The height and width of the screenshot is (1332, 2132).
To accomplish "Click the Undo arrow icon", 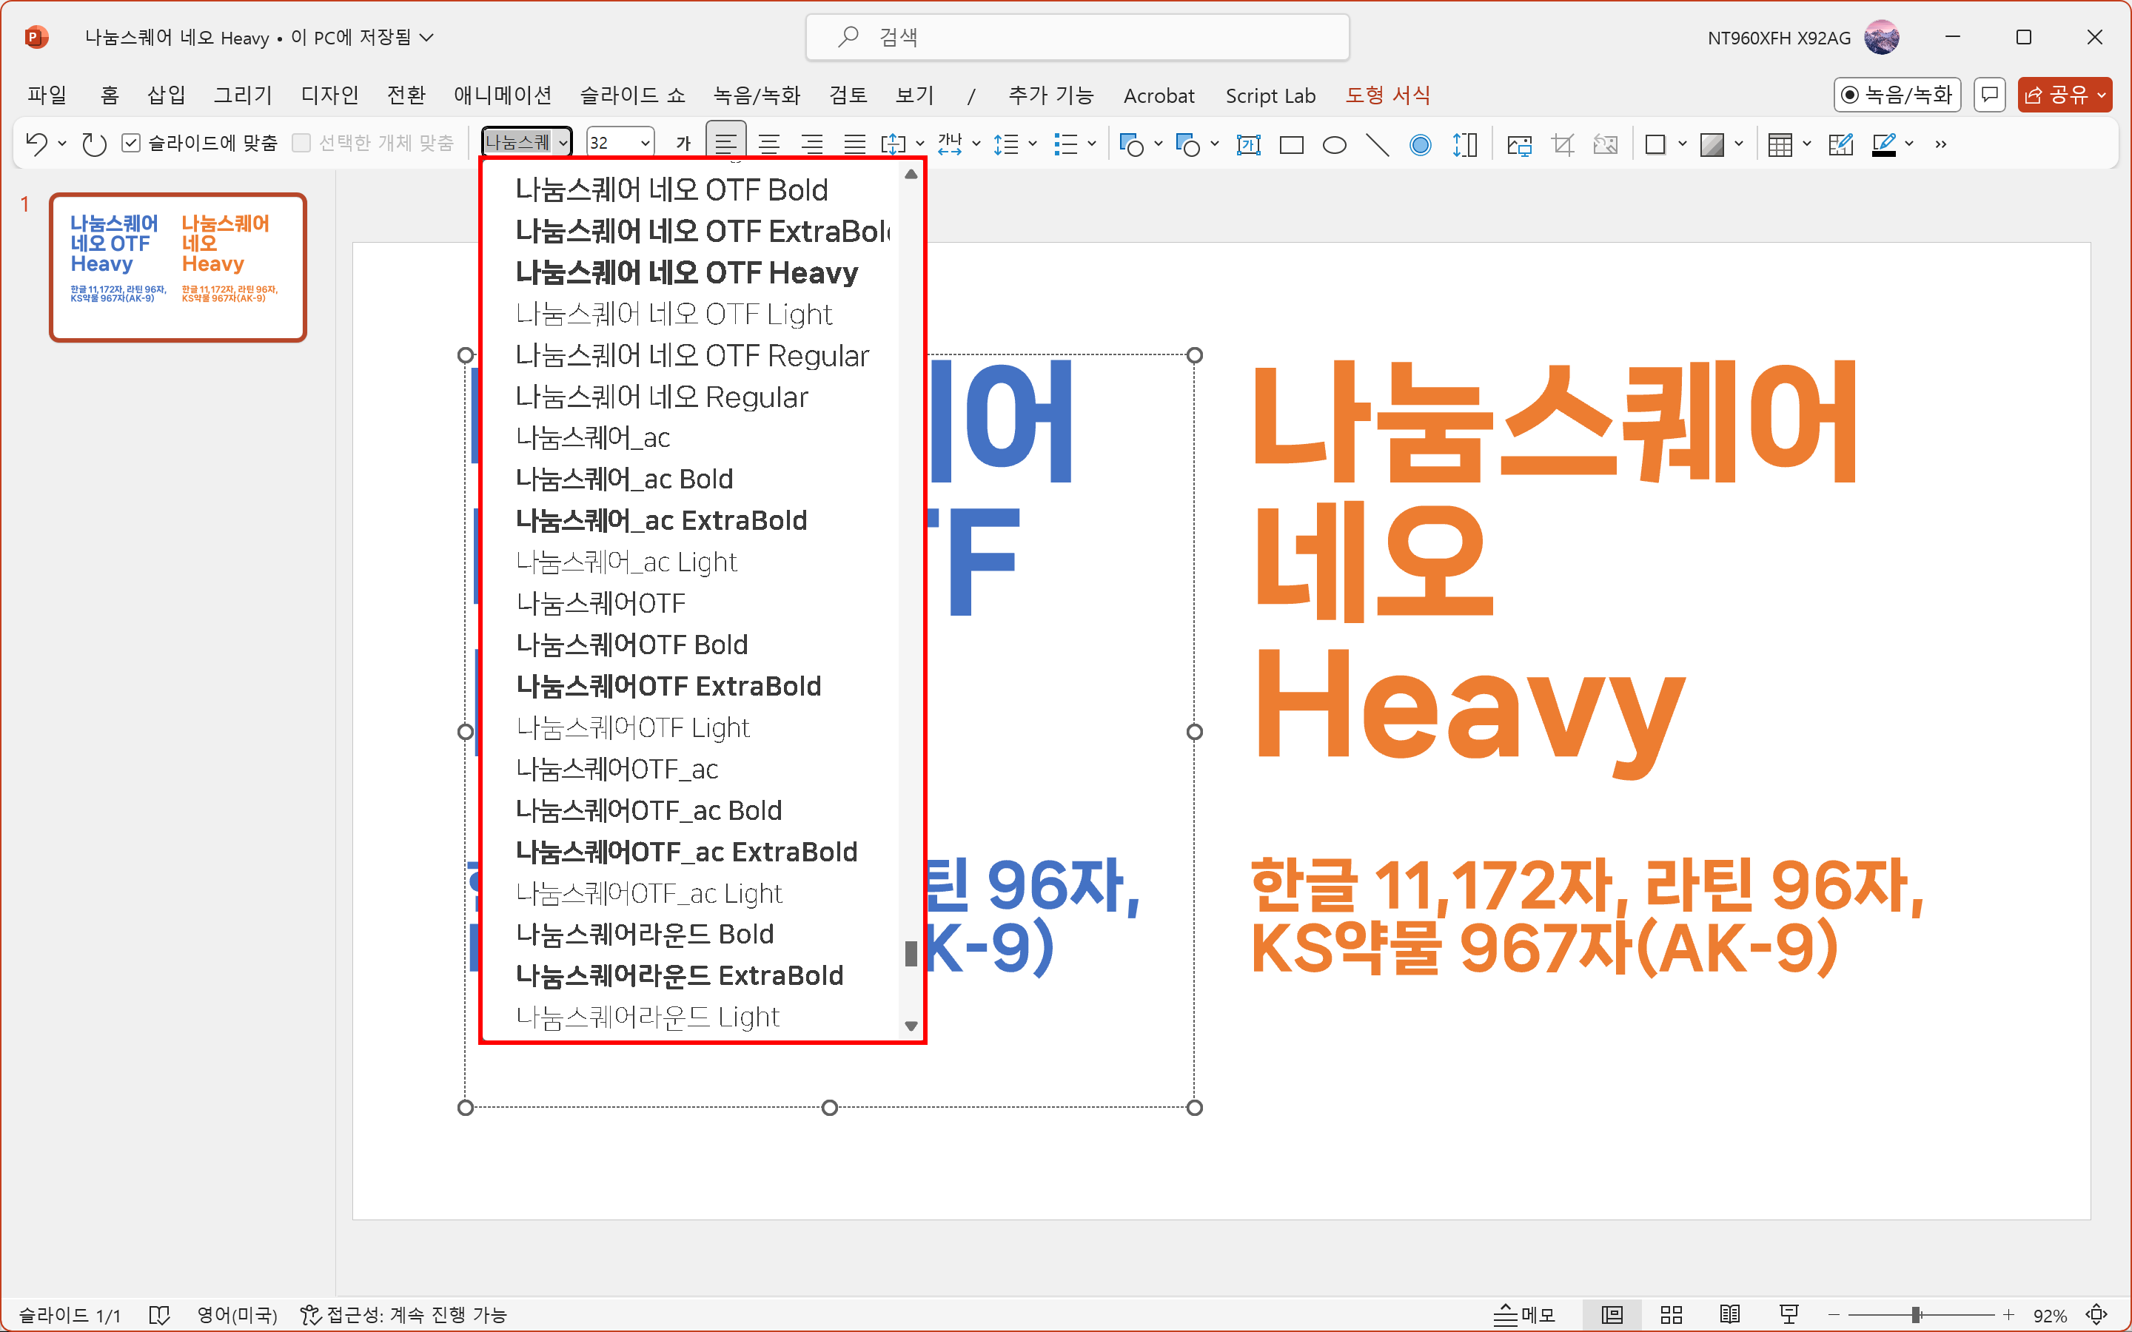I will (x=36, y=144).
